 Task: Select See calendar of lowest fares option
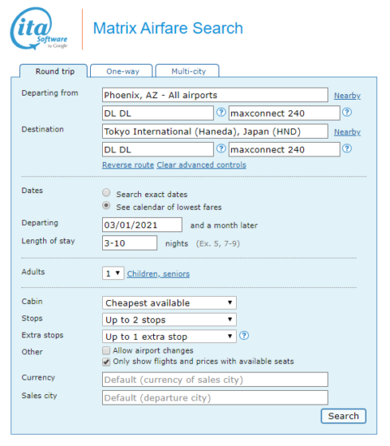click(106, 205)
